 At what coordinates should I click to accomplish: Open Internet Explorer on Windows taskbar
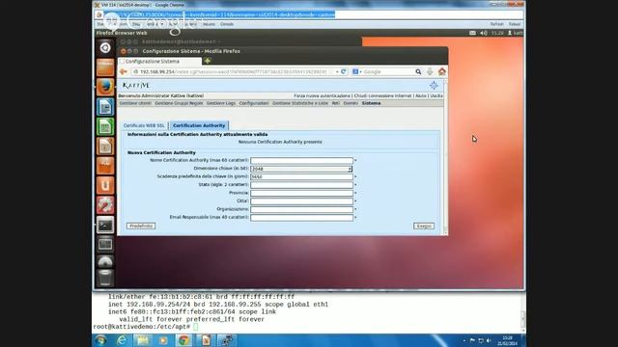point(122,340)
